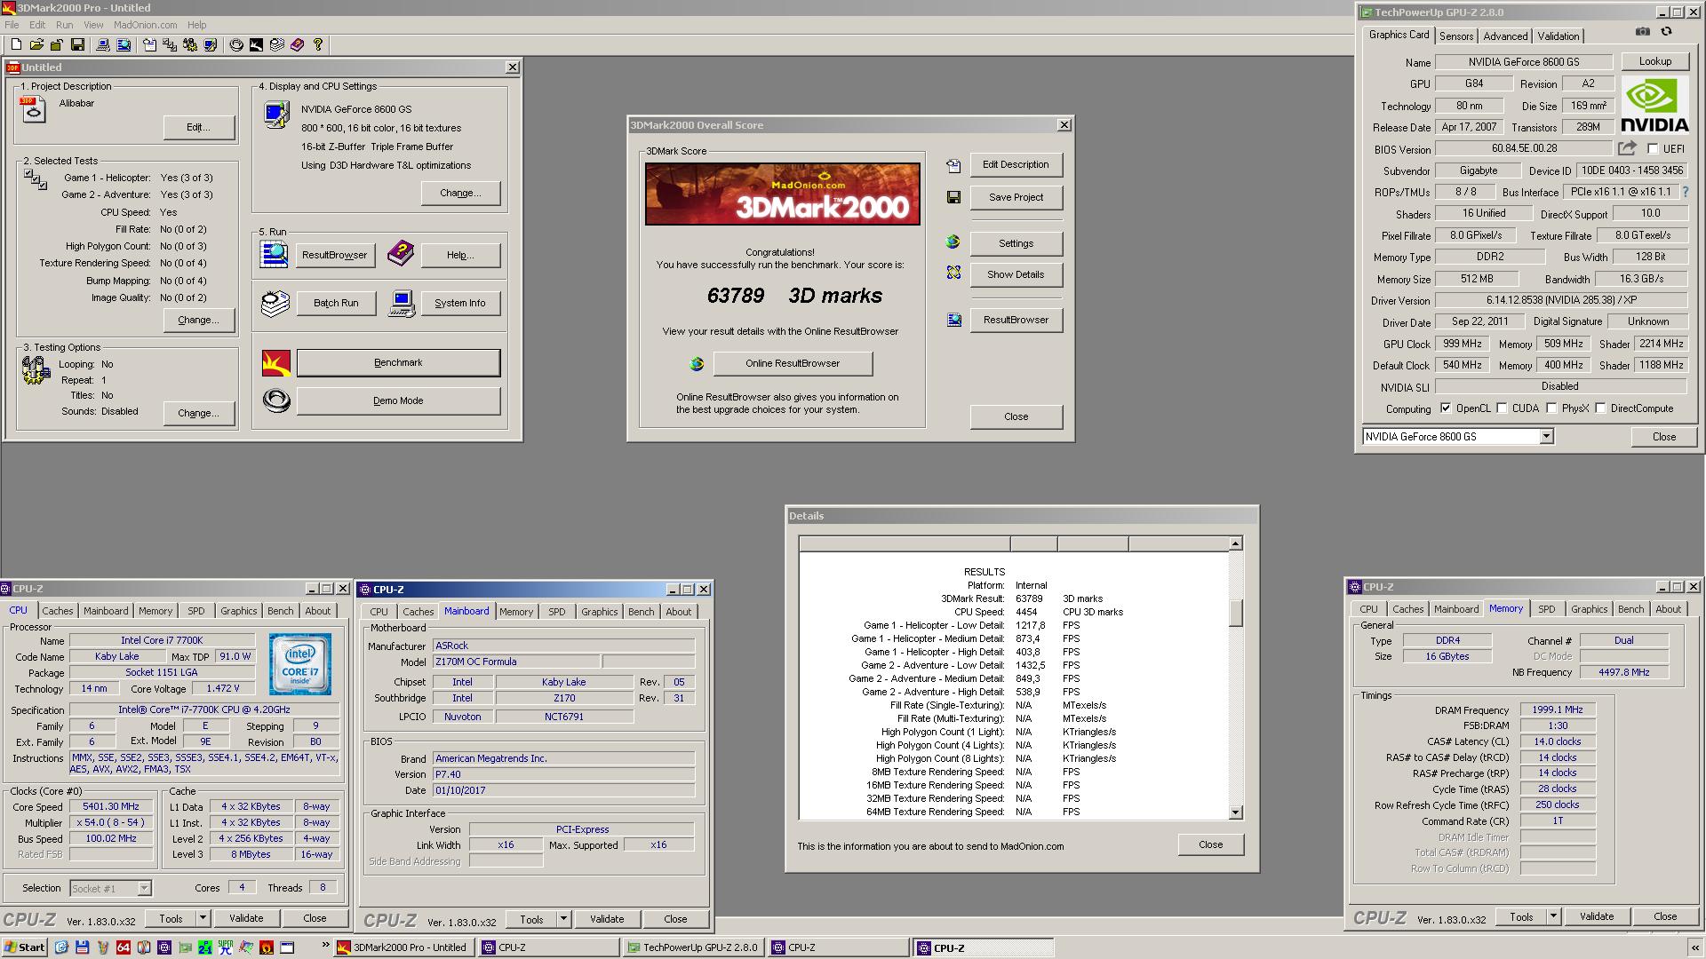
Task: Click the Save floppy disk toolbar icon
Action: click(x=77, y=44)
